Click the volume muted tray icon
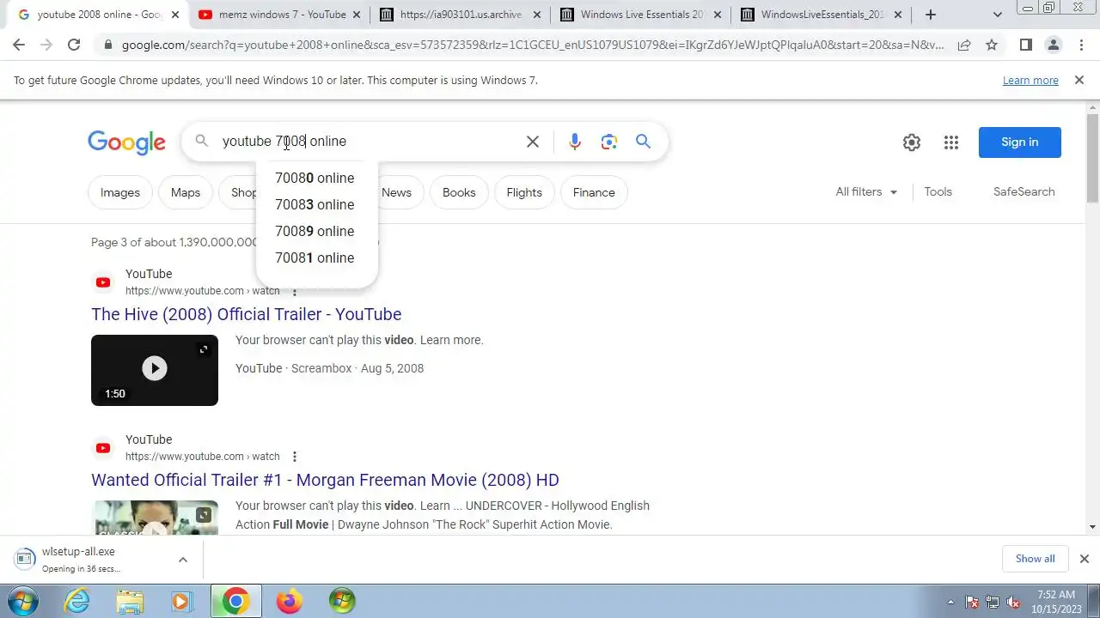This screenshot has height=618, width=1100. [1013, 602]
